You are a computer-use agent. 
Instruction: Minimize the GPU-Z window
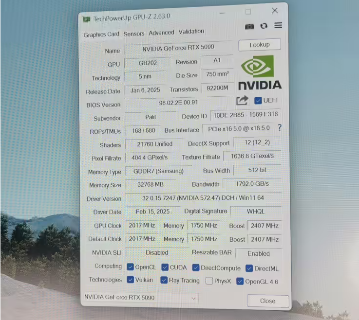coord(222,13)
